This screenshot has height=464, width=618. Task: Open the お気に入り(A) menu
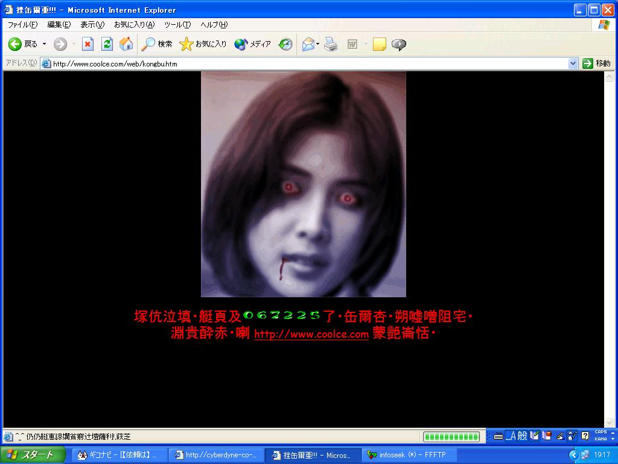(135, 25)
